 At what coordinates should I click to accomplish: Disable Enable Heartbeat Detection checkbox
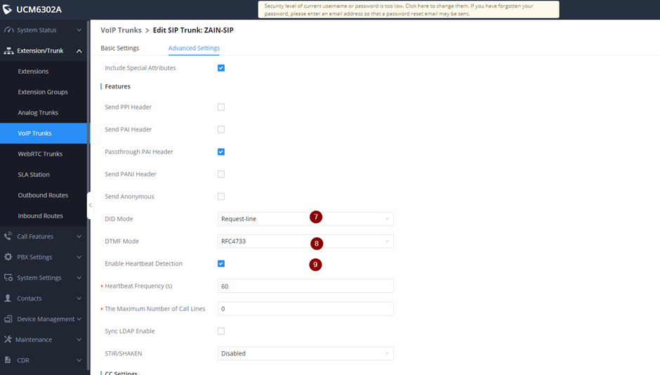coord(221,264)
